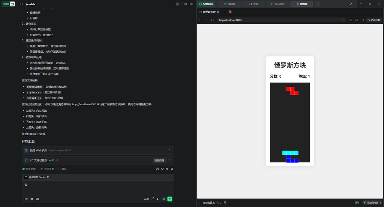Focus the chat message input box
This screenshot has width=384, height=207.
[98, 188]
